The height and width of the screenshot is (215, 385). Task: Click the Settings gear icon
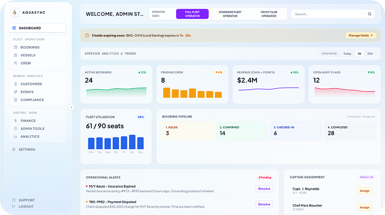coord(14,149)
